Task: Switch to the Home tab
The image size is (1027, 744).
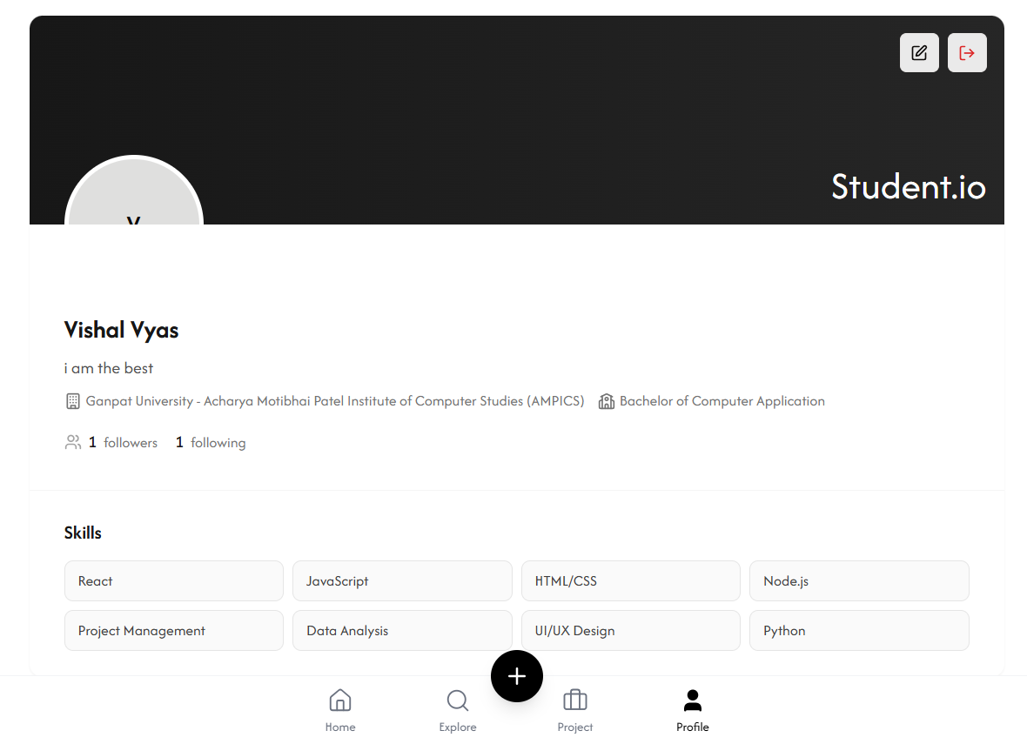Action: click(x=340, y=709)
